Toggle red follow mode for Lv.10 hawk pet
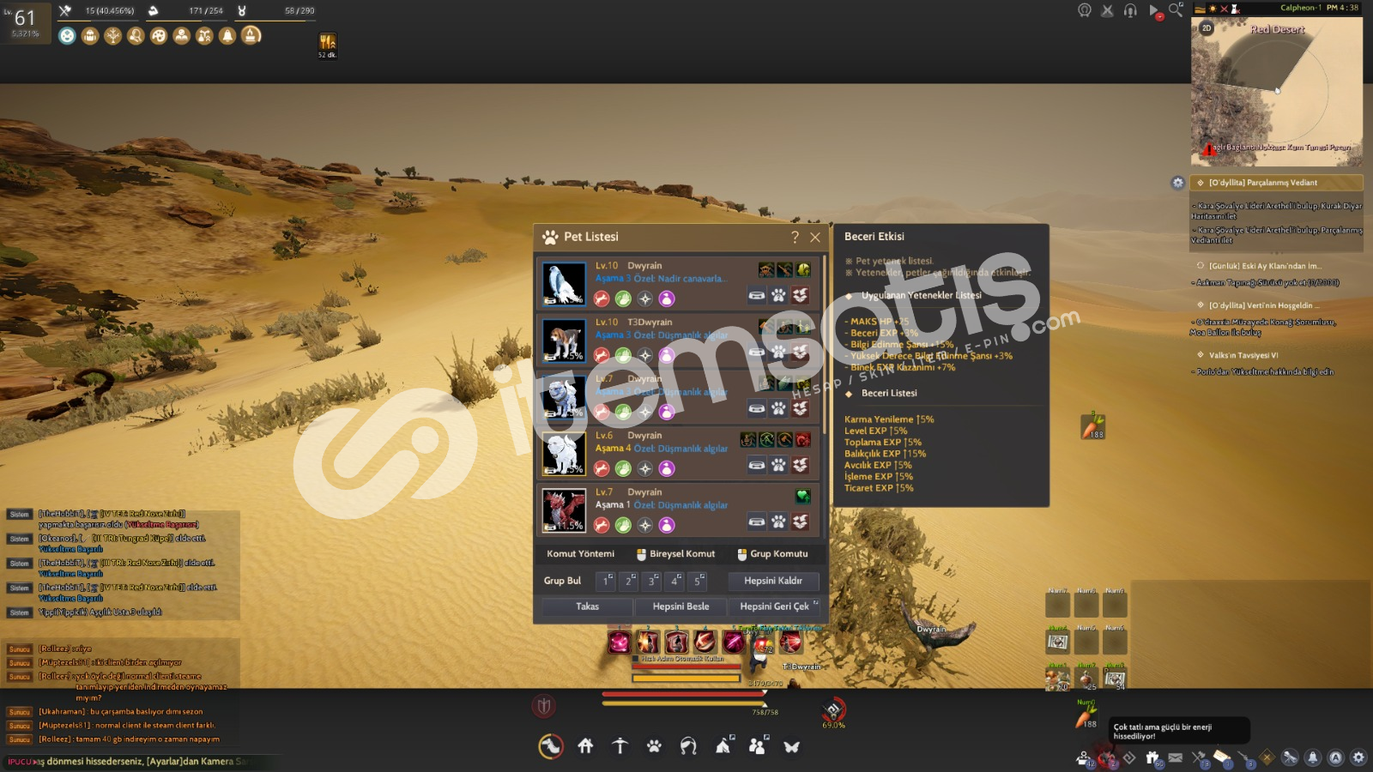This screenshot has width=1373, height=772. click(602, 299)
